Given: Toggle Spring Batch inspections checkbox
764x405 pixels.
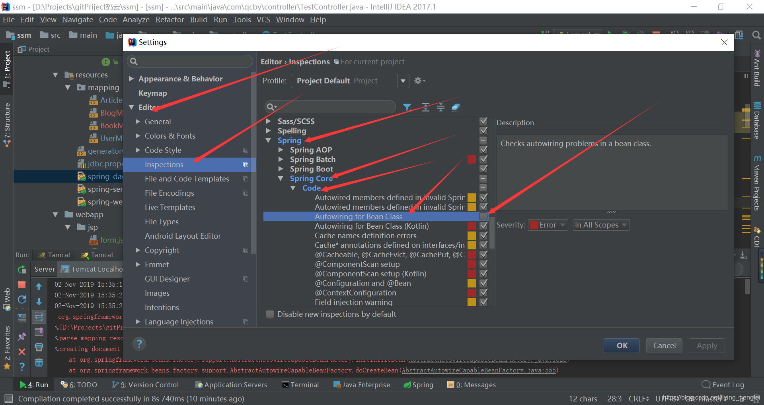Looking at the screenshot, I should click(483, 159).
